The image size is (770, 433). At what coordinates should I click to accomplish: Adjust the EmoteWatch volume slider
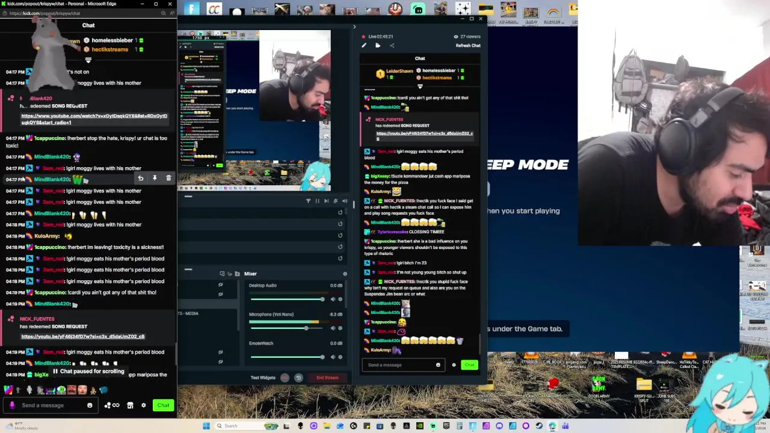pos(288,357)
